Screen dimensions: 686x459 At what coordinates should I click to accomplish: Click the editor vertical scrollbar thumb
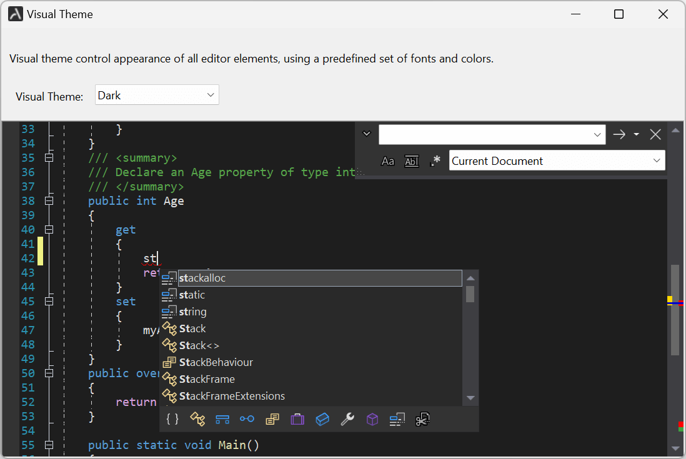click(x=675, y=310)
